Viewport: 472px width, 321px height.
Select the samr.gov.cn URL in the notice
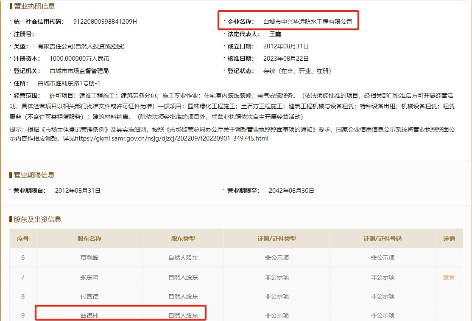coord(172,139)
